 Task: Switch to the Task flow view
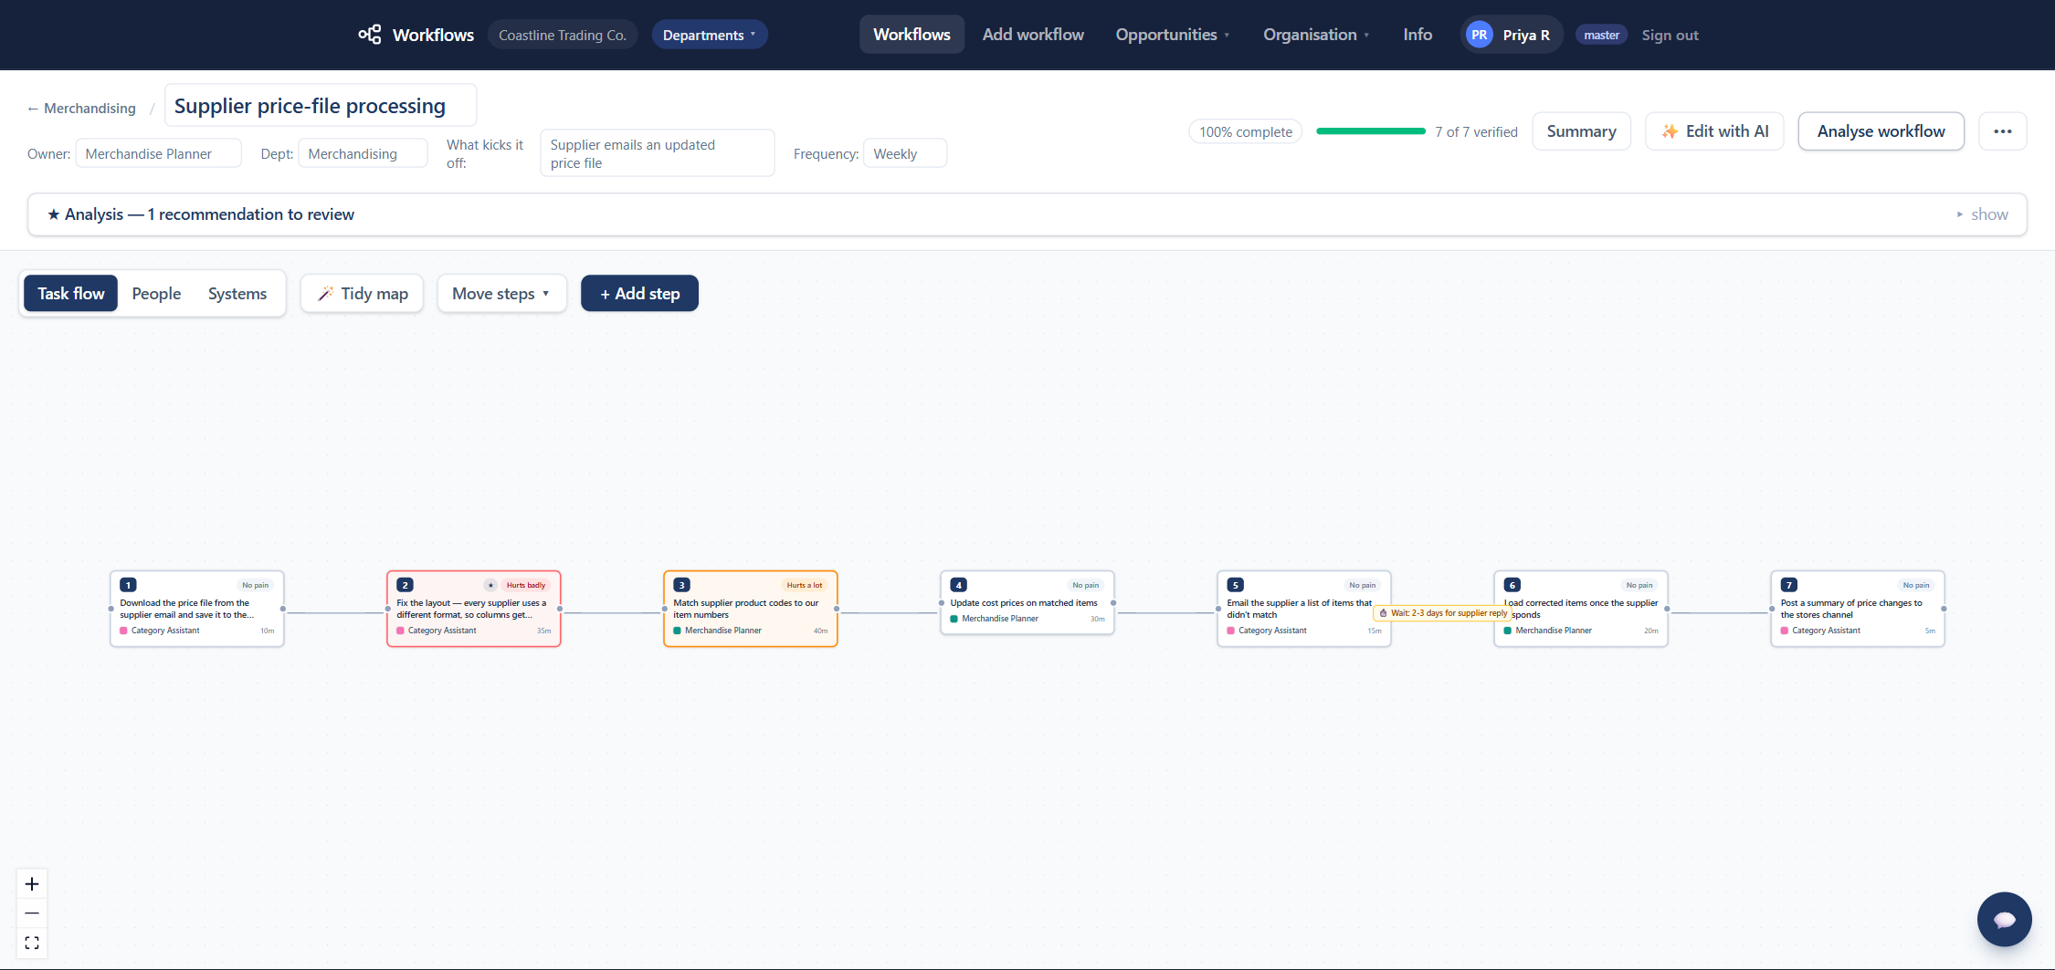pyautogui.click(x=71, y=294)
